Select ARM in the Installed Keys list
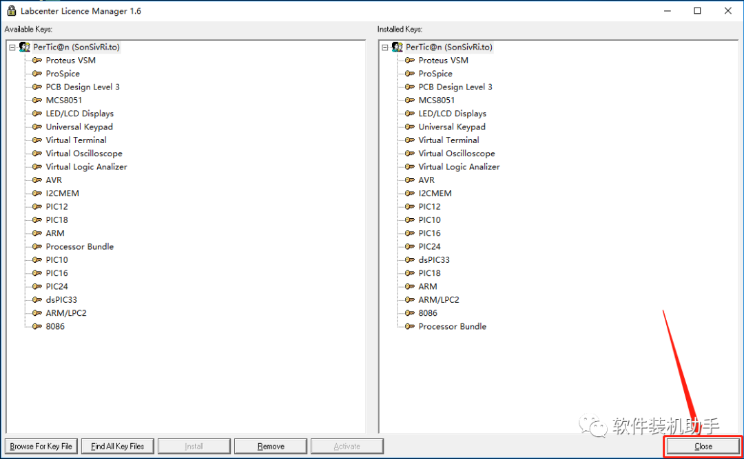 [428, 286]
